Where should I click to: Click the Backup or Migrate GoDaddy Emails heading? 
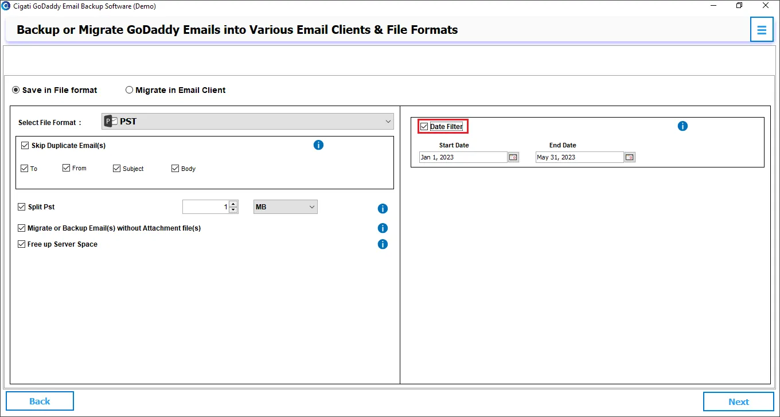[x=237, y=30]
